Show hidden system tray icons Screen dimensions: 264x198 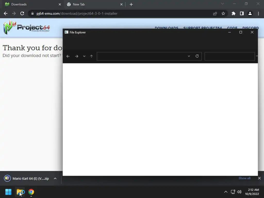click(226, 192)
